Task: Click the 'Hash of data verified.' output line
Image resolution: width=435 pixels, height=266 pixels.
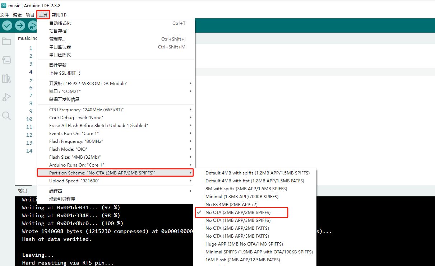Action: [x=57, y=239]
